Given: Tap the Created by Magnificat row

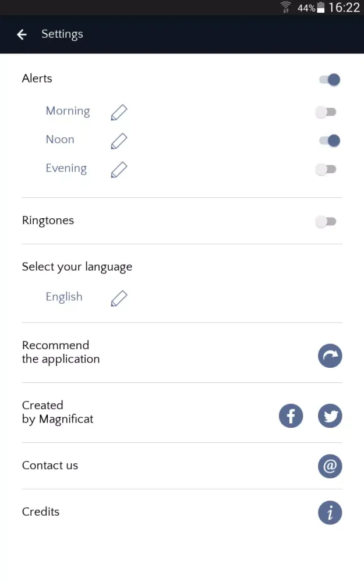Looking at the screenshot, I should tap(58, 412).
